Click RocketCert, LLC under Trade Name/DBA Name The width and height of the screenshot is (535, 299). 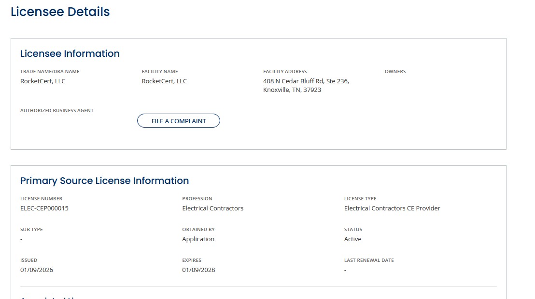tap(43, 81)
